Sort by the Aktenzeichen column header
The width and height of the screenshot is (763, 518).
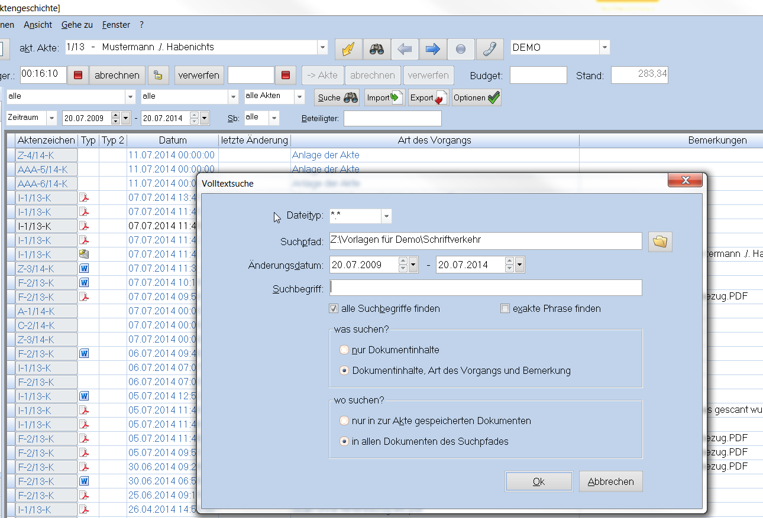coord(46,141)
